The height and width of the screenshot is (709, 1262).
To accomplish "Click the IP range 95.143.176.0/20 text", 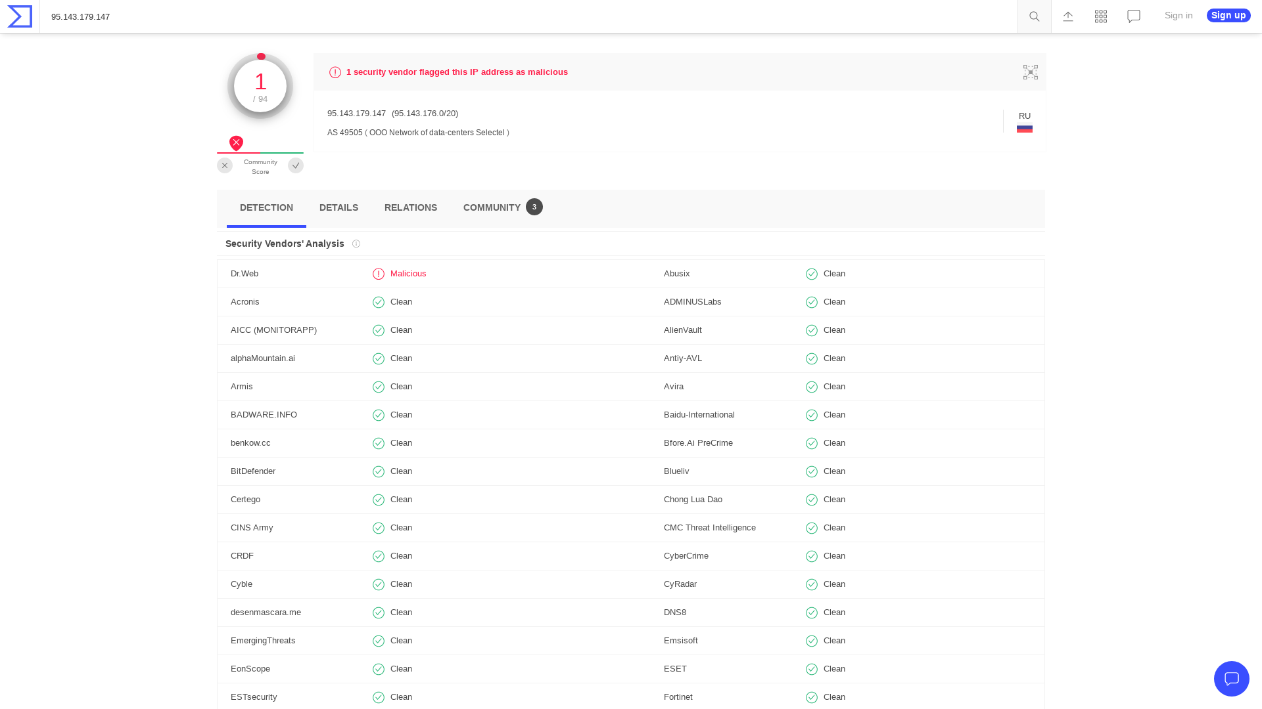I will click(425, 114).
